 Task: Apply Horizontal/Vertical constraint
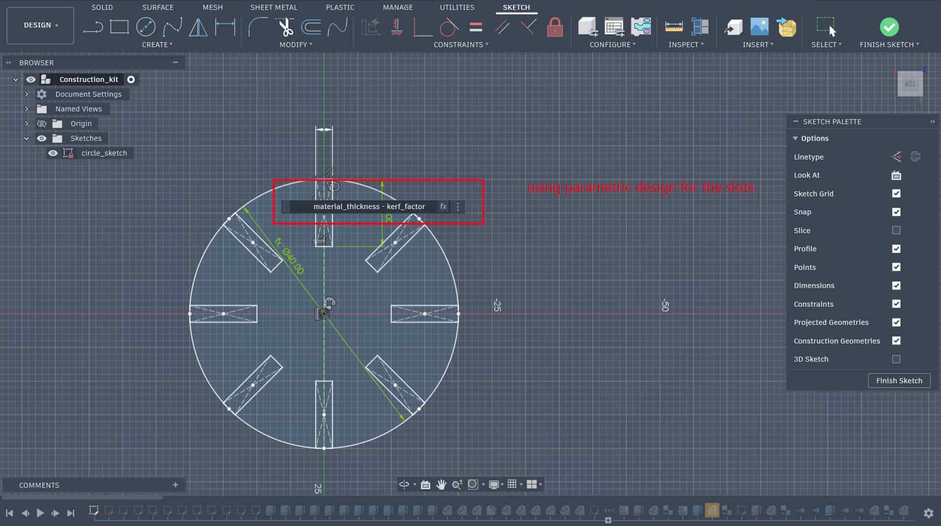397,26
